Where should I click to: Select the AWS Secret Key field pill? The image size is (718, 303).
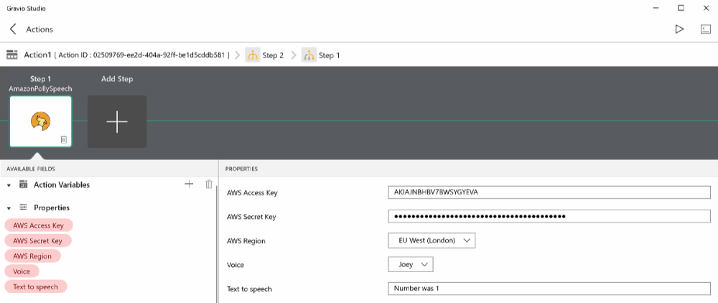[x=39, y=241]
